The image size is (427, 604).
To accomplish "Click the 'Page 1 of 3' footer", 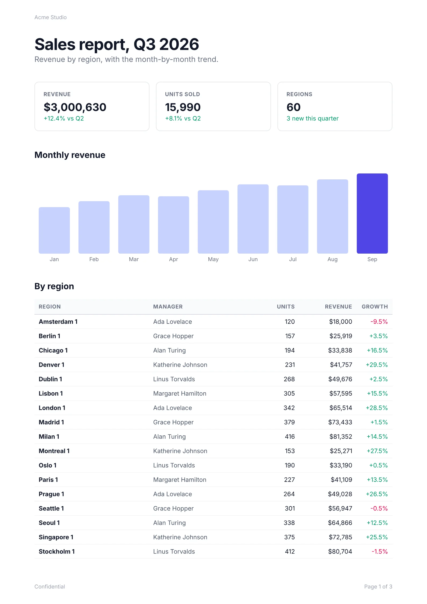I will click(x=378, y=587).
